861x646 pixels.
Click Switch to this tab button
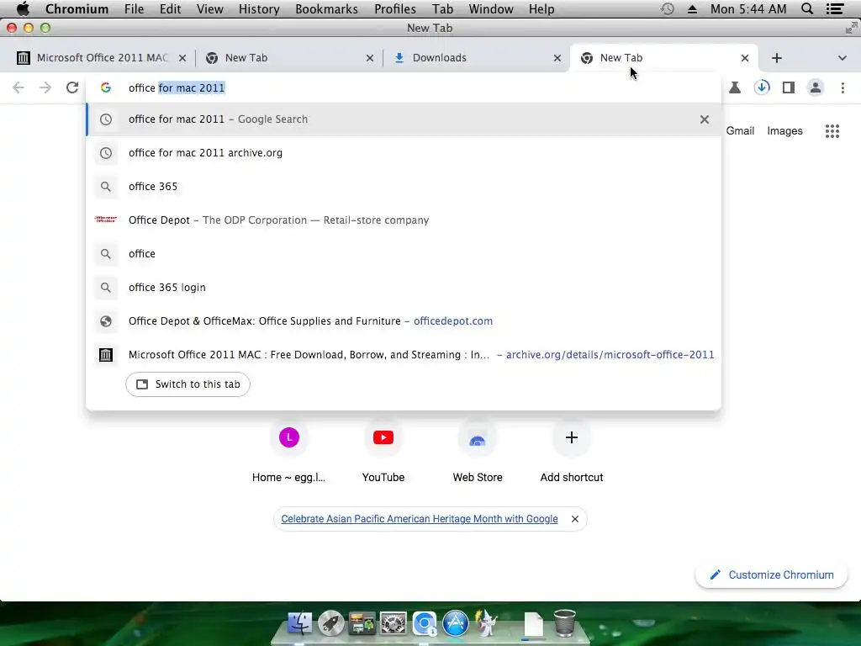pyautogui.click(x=188, y=384)
